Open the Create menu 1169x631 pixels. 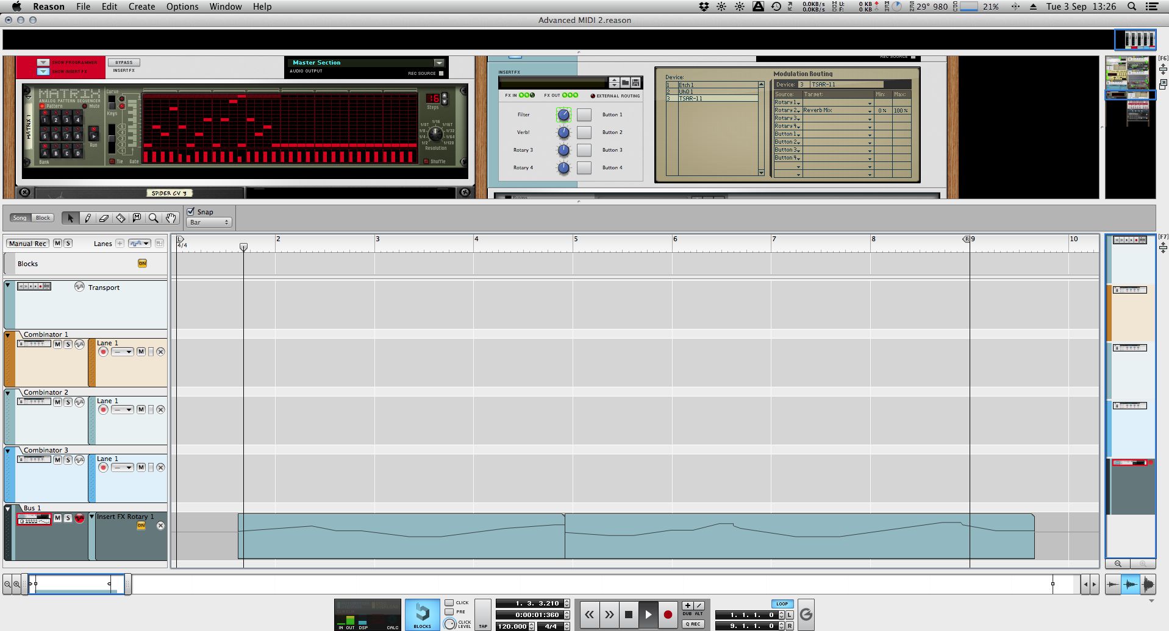141,7
